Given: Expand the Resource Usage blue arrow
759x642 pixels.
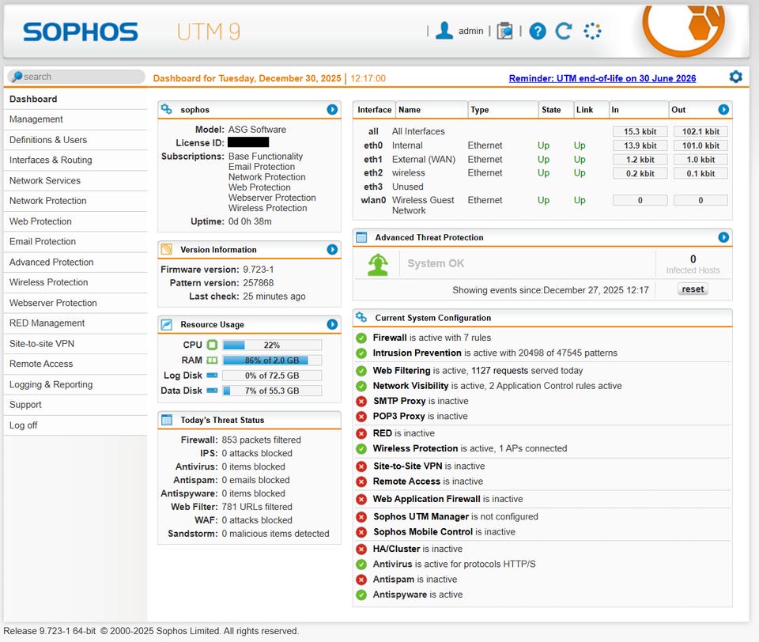Looking at the screenshot, I should tap(332, 324).
